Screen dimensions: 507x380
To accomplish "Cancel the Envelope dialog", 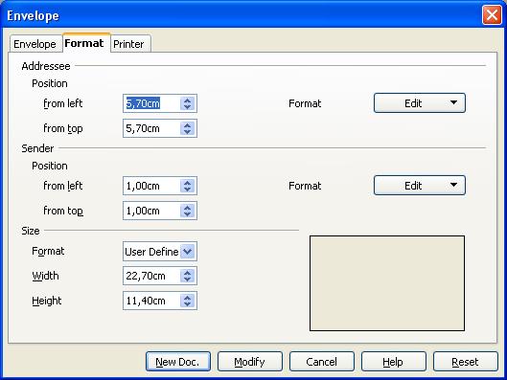I will tap(322, 362).
